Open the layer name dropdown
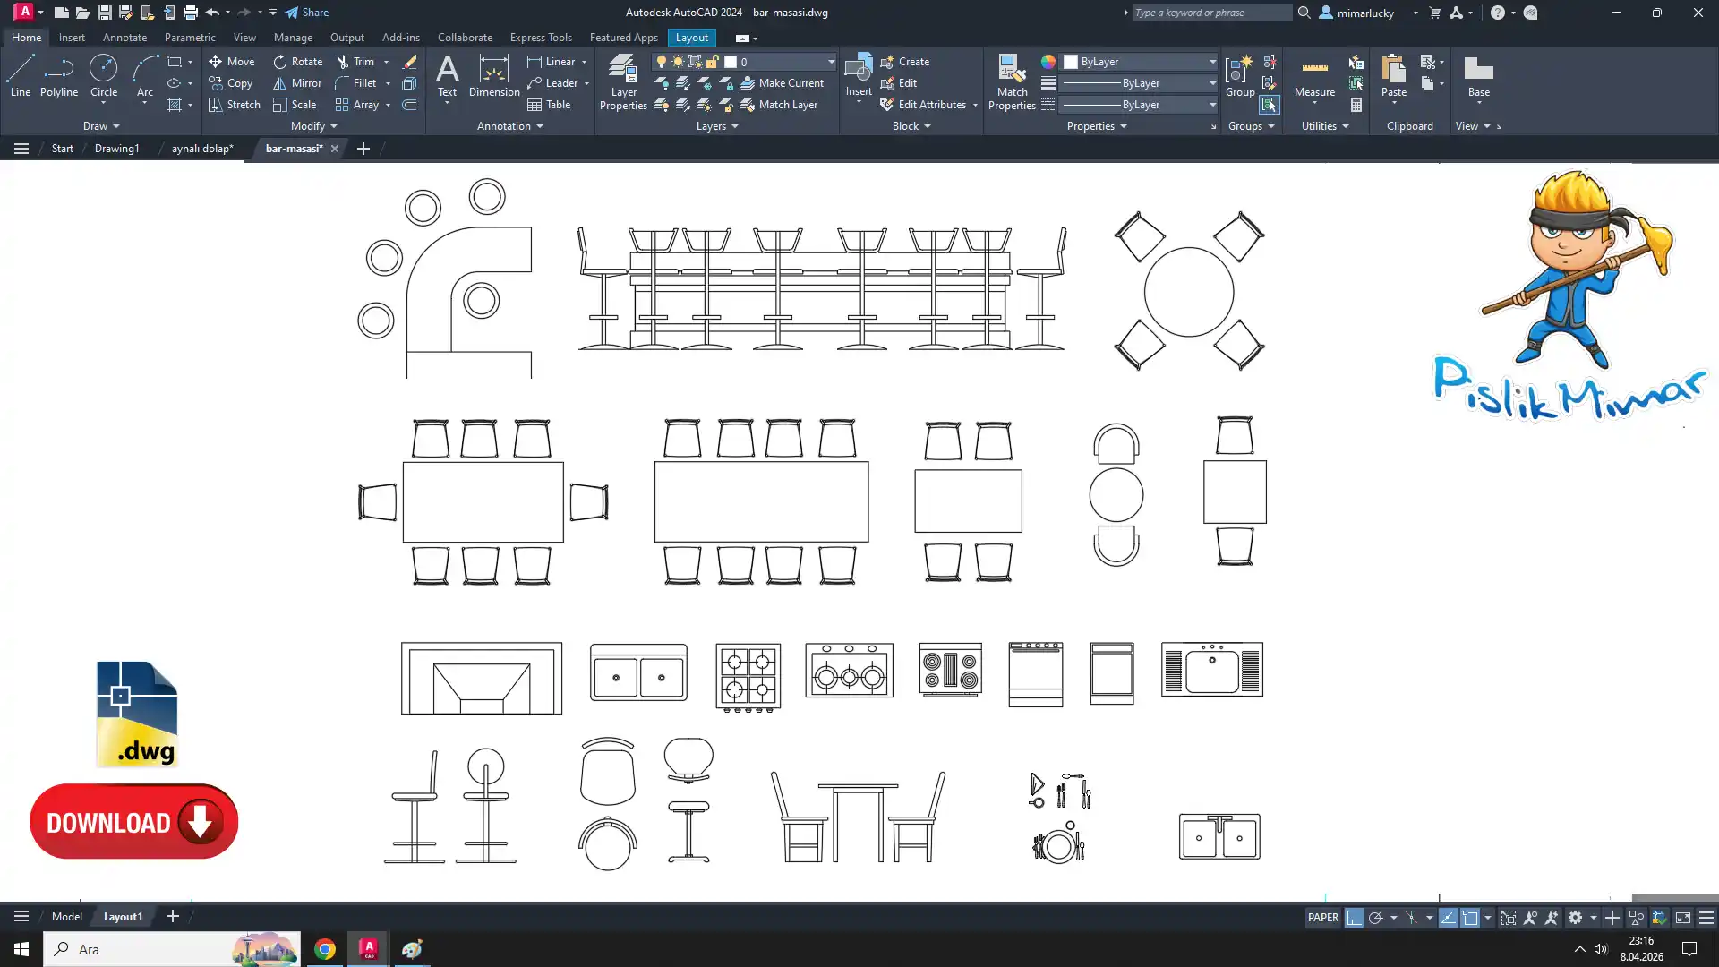The width and height of the screenshot is (1719, 967). 831,62
